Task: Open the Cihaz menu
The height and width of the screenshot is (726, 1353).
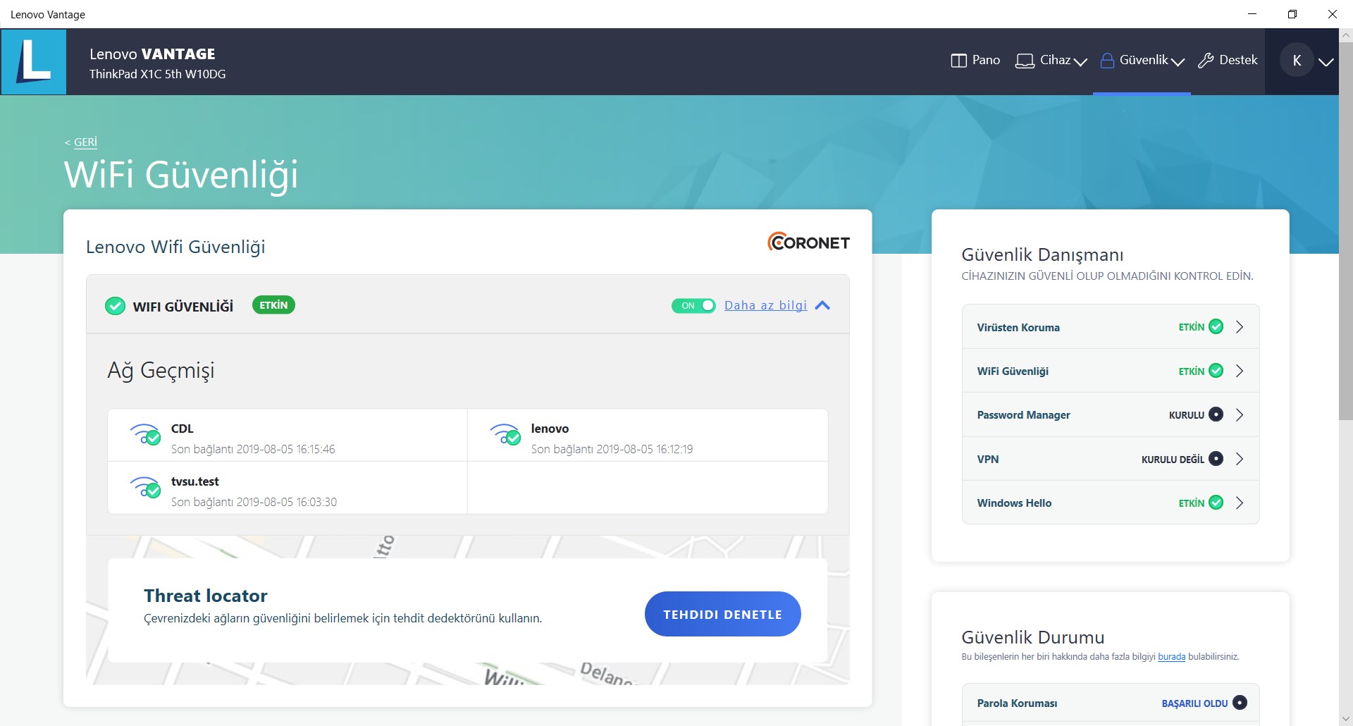Action: click(1051, 61)
